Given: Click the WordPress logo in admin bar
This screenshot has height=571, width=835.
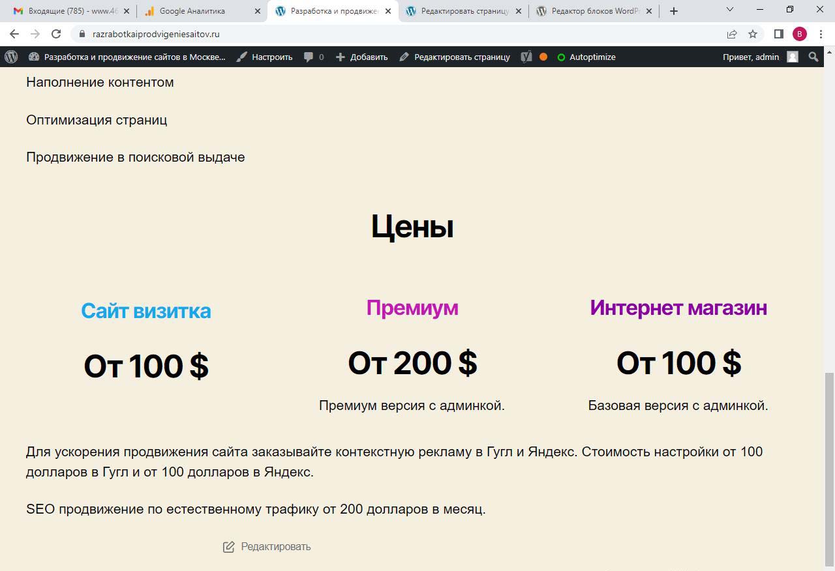Looking at the screenshot, I should 11,57.
